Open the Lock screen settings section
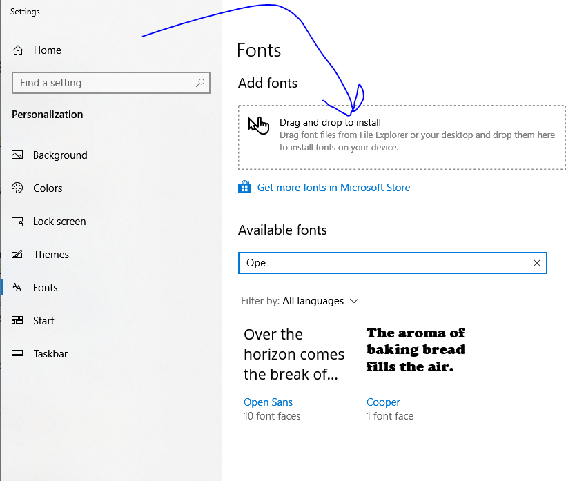This screenshot has height=481, width=586. click(59, 222)
